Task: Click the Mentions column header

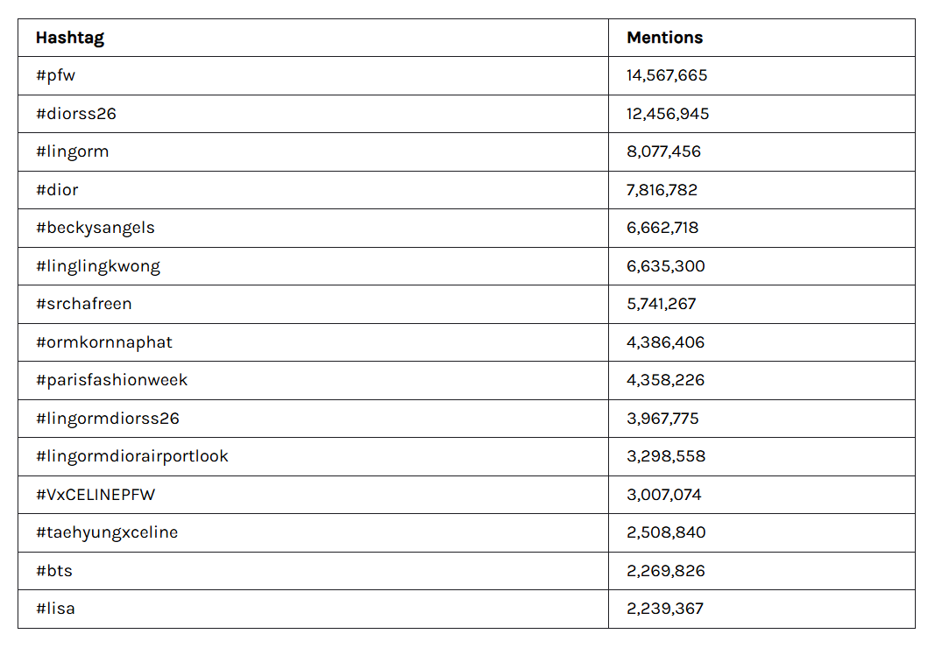Action: 664,38
